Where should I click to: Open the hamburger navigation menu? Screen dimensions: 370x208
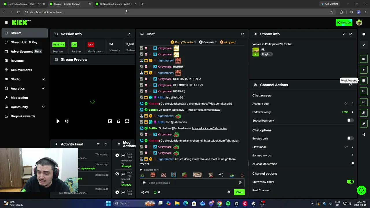coord(6,23)
